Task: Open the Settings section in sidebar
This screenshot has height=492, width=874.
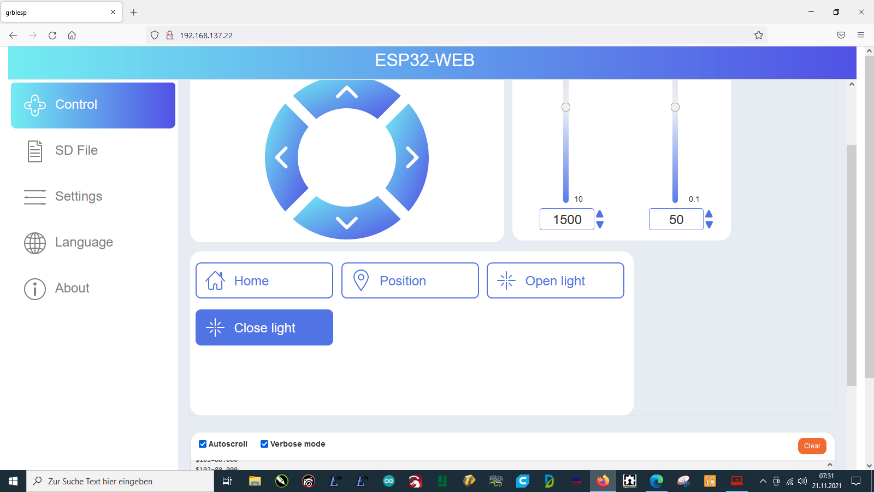Action: (78, 196)
